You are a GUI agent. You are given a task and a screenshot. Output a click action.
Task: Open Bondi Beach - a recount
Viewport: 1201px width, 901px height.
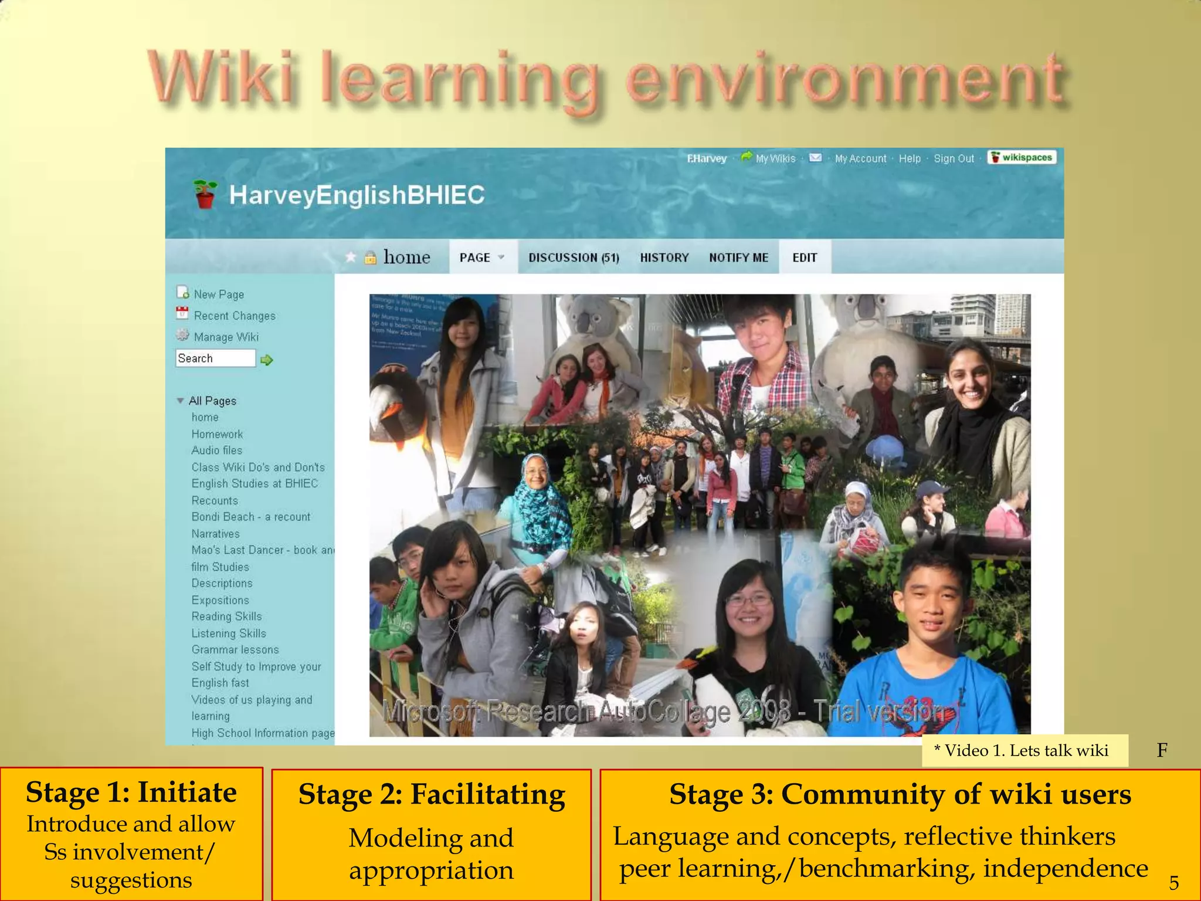pos(251,517)
